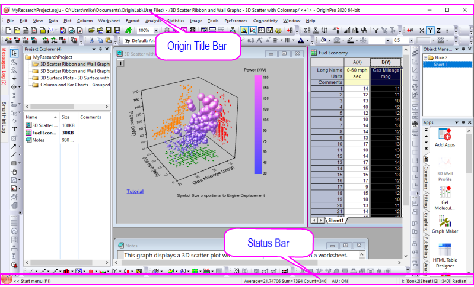The width and height of the screenshot is (474, 287).
Task: Toggle auto-hide pin on Project Explorer
Action: (x=100, y=49)
